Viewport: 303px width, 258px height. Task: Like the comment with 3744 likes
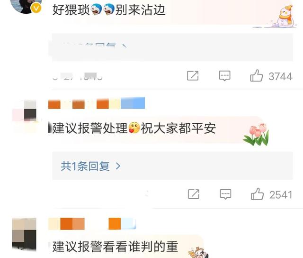click(x=257, y=75)
